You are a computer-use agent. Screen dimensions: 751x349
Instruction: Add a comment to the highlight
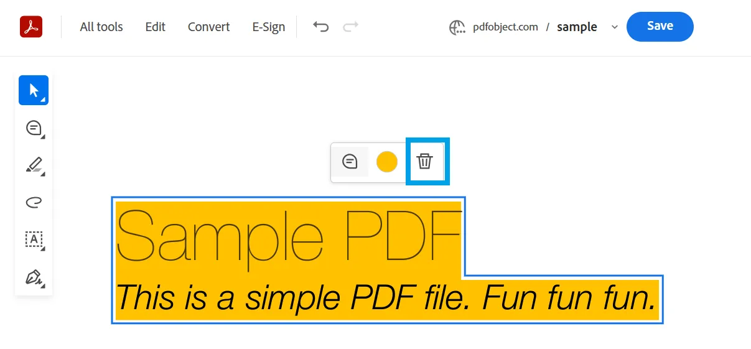pos(350,162)
